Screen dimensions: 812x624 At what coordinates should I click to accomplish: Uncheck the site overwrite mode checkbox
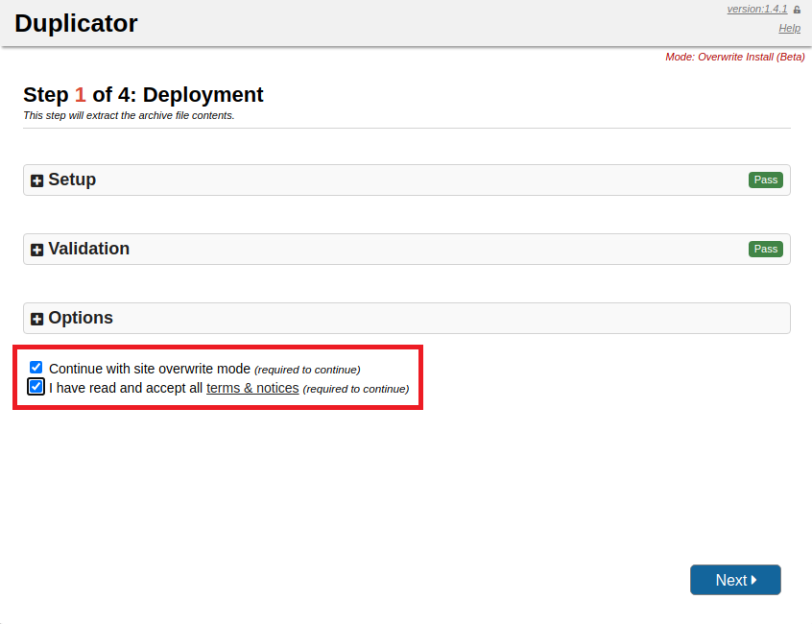coord(36,368)
